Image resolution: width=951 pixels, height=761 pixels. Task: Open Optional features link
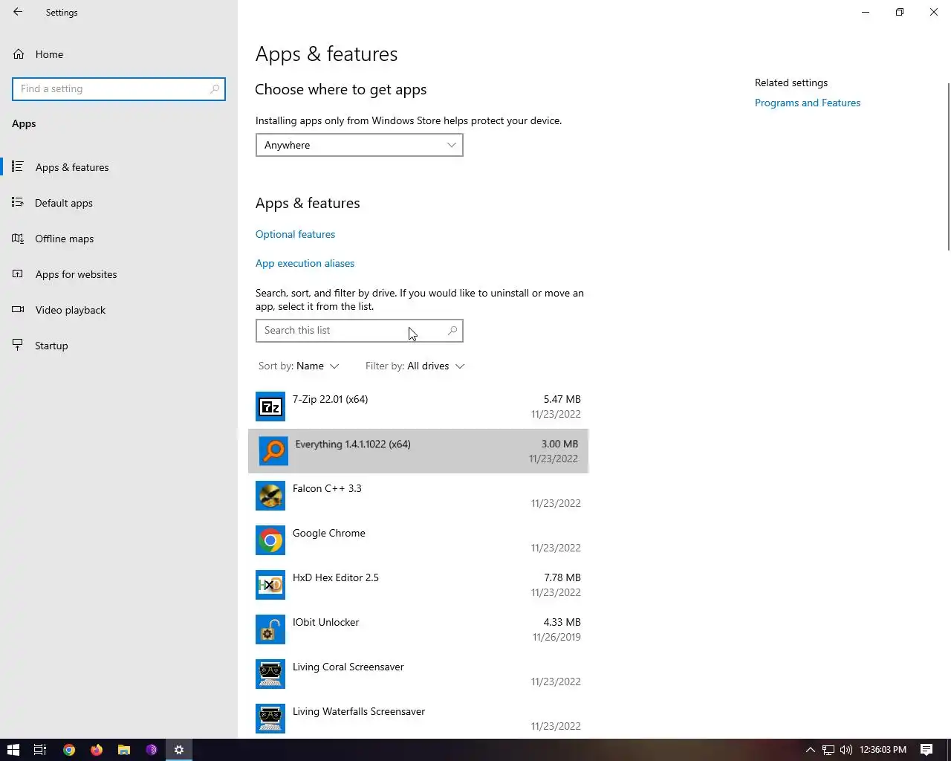295,234
